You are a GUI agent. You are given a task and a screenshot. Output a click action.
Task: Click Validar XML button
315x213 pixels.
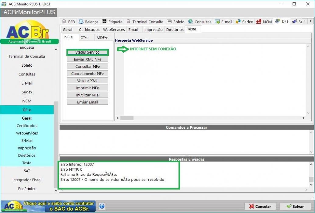pos(87,81)
